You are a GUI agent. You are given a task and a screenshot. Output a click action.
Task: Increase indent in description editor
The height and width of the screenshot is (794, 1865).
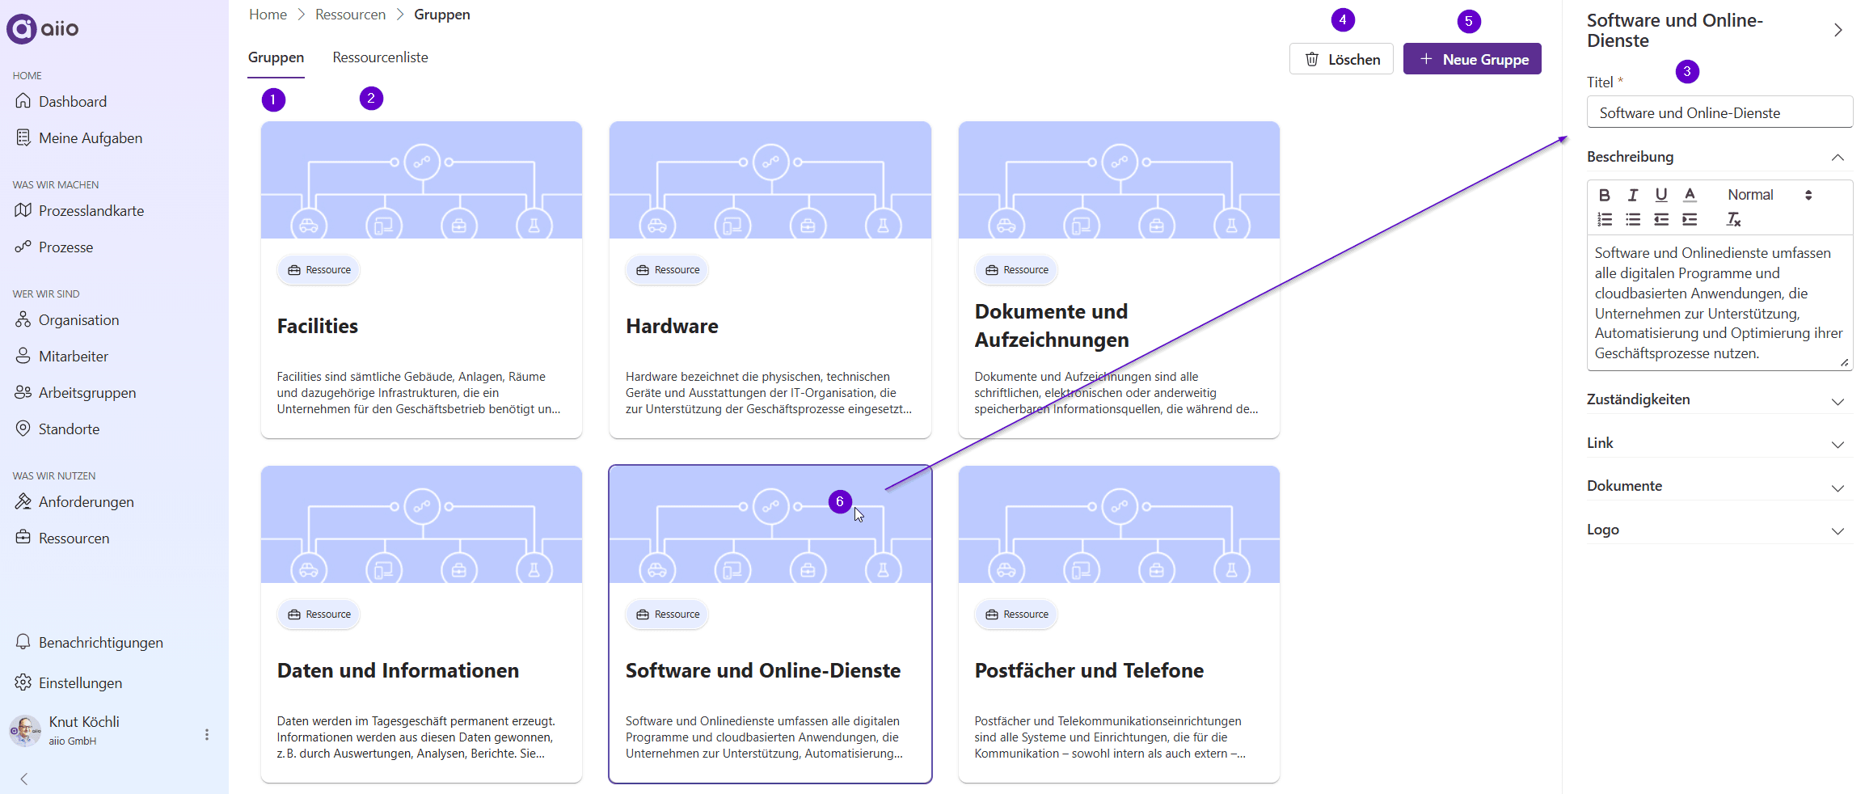coord(1690,219)
